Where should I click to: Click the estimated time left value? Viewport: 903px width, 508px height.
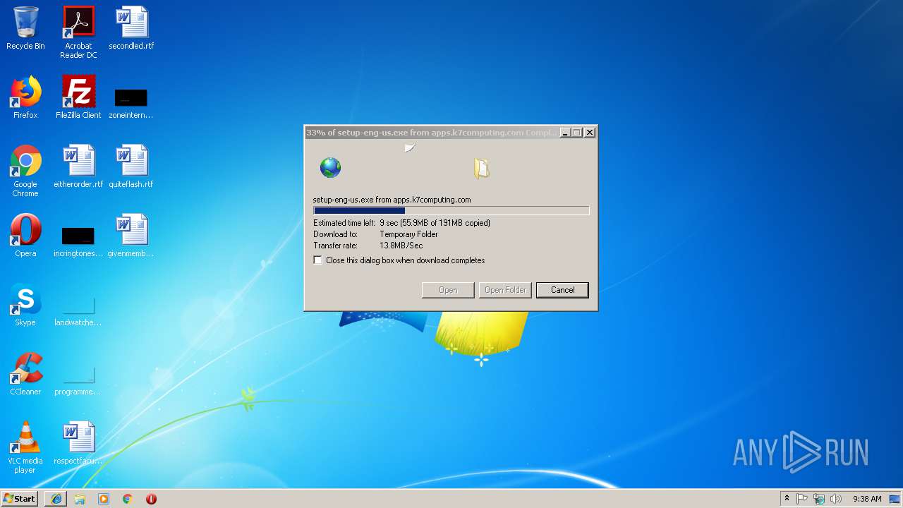pyautogui.click(x=435, y=223)
